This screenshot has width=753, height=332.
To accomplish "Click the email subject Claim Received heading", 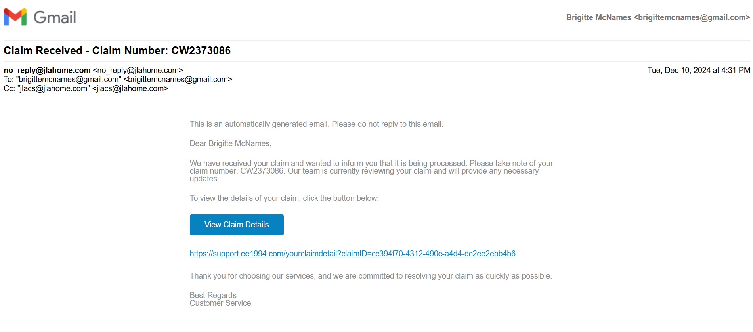I will click(117, 50).
